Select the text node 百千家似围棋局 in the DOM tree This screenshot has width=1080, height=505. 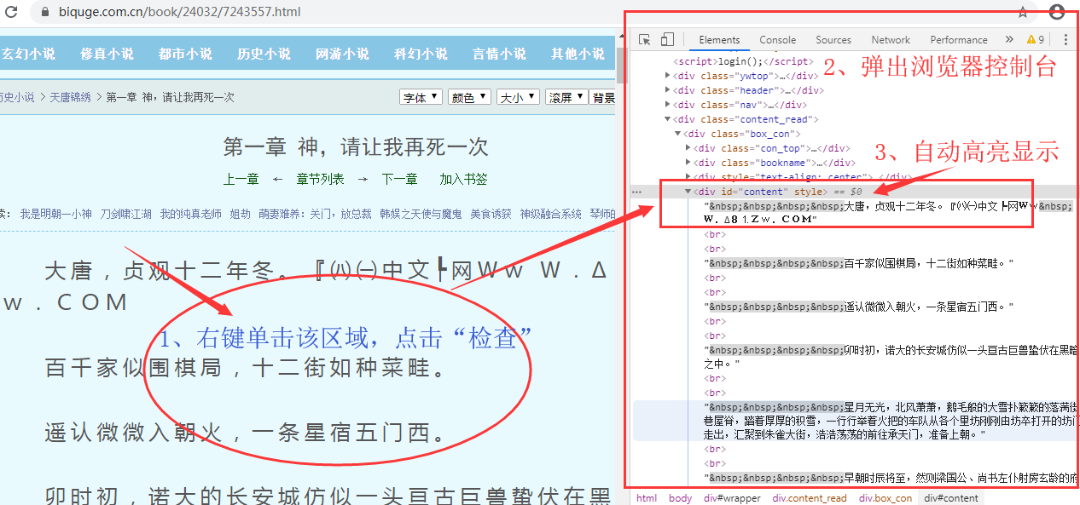(x=858, y=264)
